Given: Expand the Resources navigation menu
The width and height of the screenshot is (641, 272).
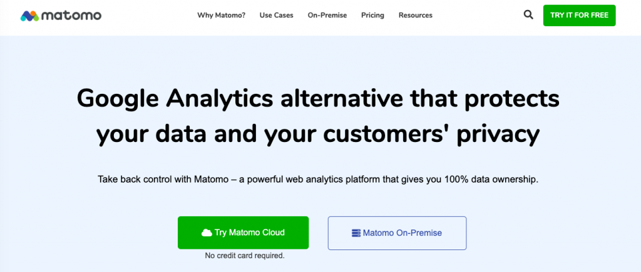Looking at the screenshot, I should pos(416,15).
